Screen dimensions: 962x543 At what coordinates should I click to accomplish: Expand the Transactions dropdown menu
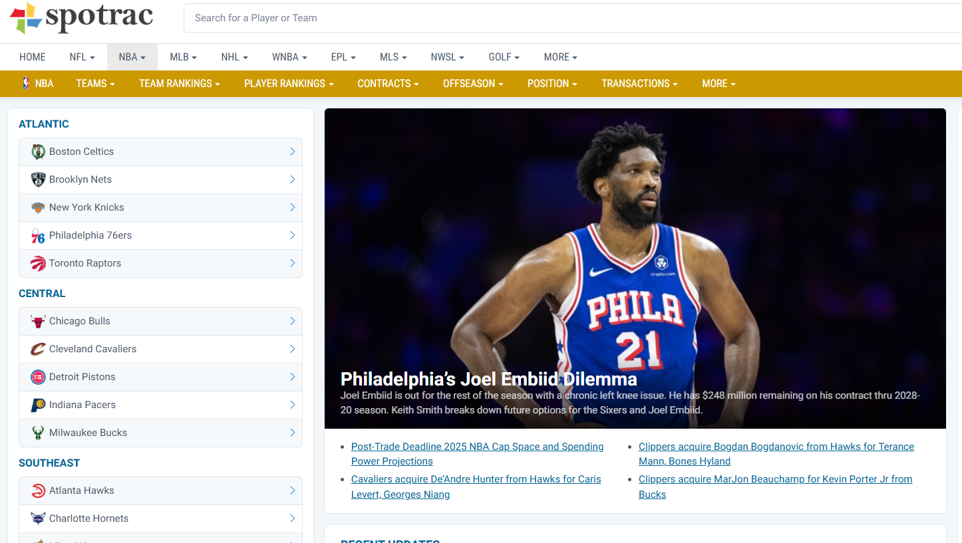(x=639, y=84)
